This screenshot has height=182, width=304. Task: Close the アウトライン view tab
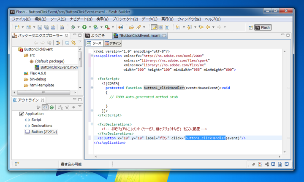(43, 100)
